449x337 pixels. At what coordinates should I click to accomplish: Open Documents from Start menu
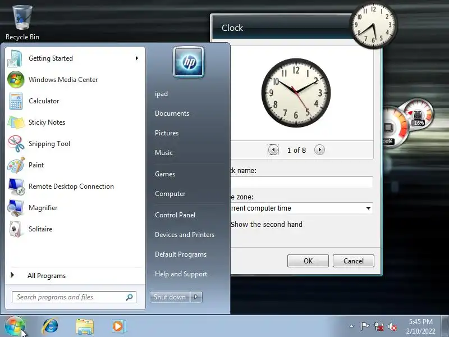(x=172, y=113)
